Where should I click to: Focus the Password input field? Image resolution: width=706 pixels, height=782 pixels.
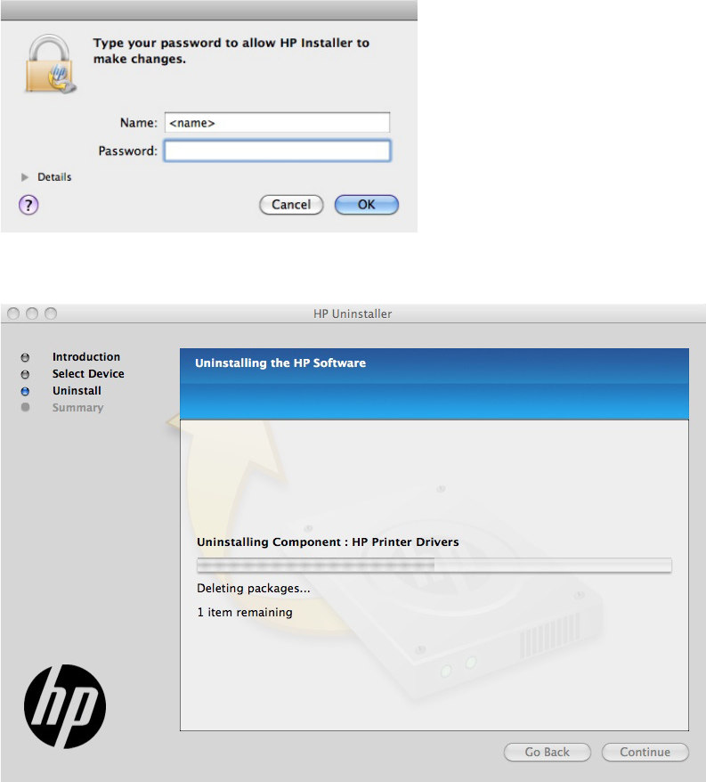point(277,151)
